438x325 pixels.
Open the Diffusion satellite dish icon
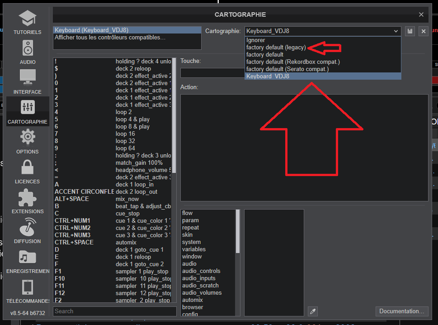[x=28, y=227]
